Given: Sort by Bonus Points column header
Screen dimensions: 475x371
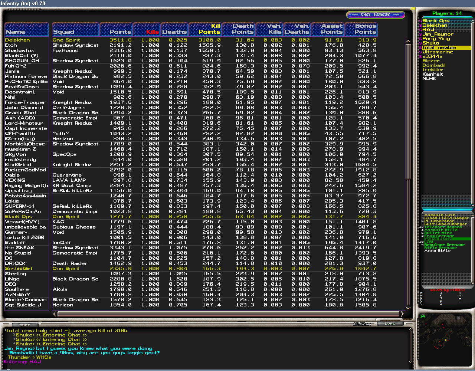Looking at the screenshot, I should click(x=361, y=29).
